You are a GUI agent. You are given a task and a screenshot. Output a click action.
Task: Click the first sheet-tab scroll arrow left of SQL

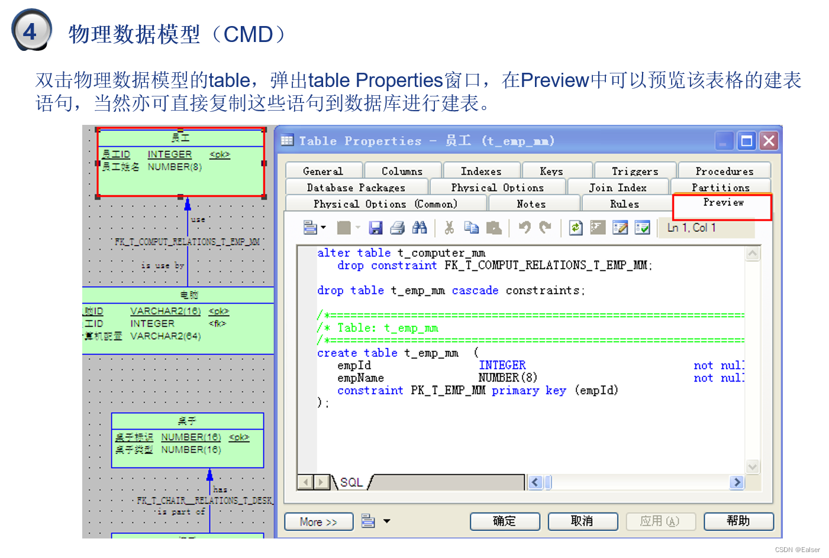[x=306, y=482]
